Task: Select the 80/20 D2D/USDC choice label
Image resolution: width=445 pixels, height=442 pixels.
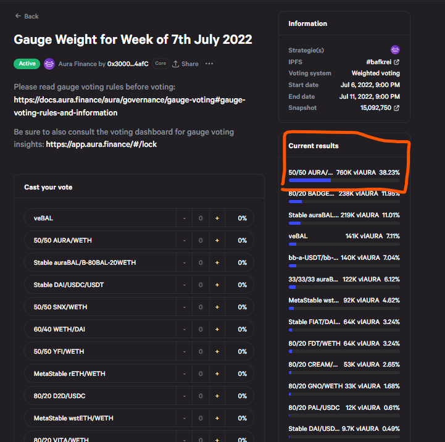Action: pos(59,396)
